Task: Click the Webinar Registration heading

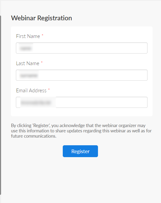Action: 42,18
